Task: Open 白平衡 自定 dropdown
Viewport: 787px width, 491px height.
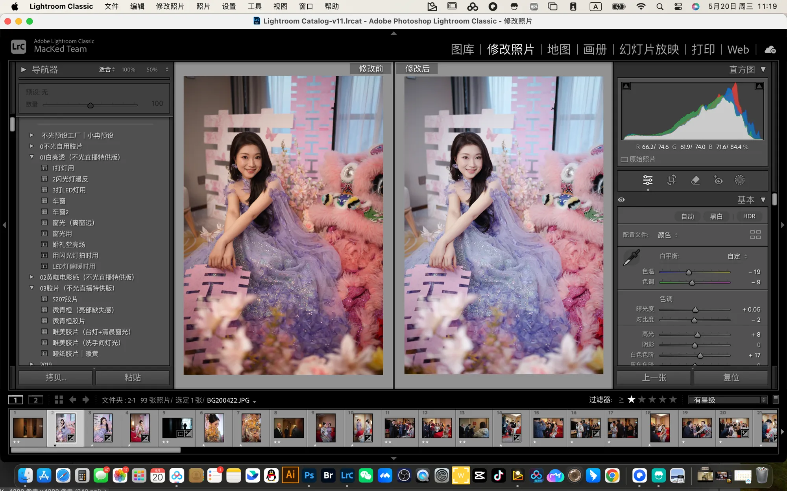Action: 737,256
